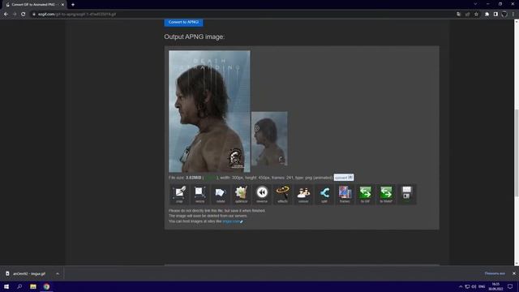The height and width of the screenshot is (292, 519).
Task: Close the downloads bar
Action: point(514,273)
